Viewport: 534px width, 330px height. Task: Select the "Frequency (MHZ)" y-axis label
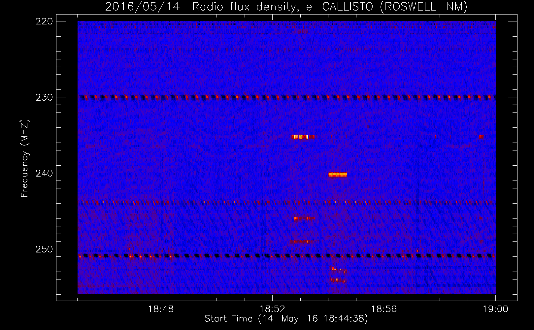pos(25,158)
